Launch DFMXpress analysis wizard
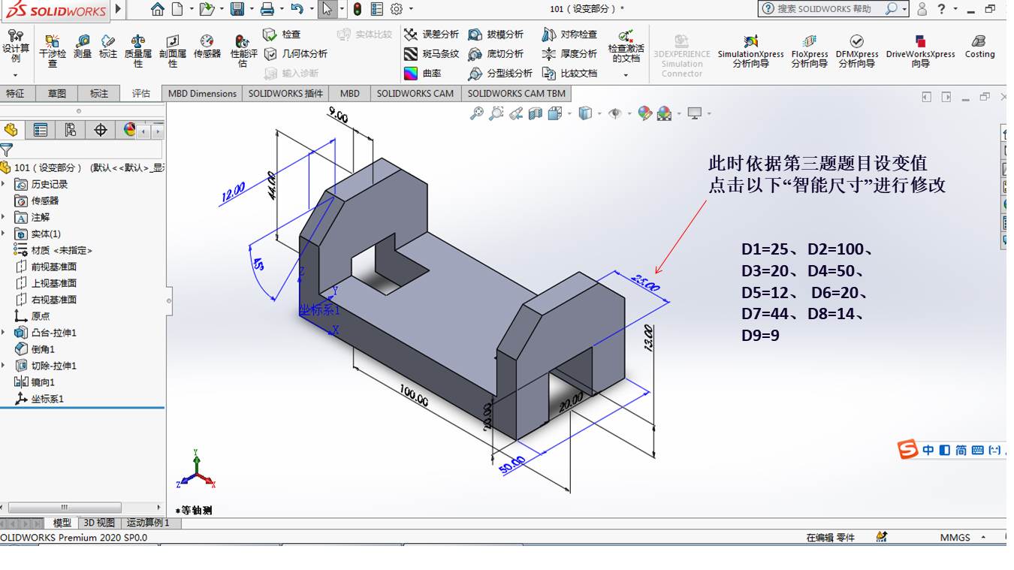Screen dimensions: 1014x570 [857, 50]
